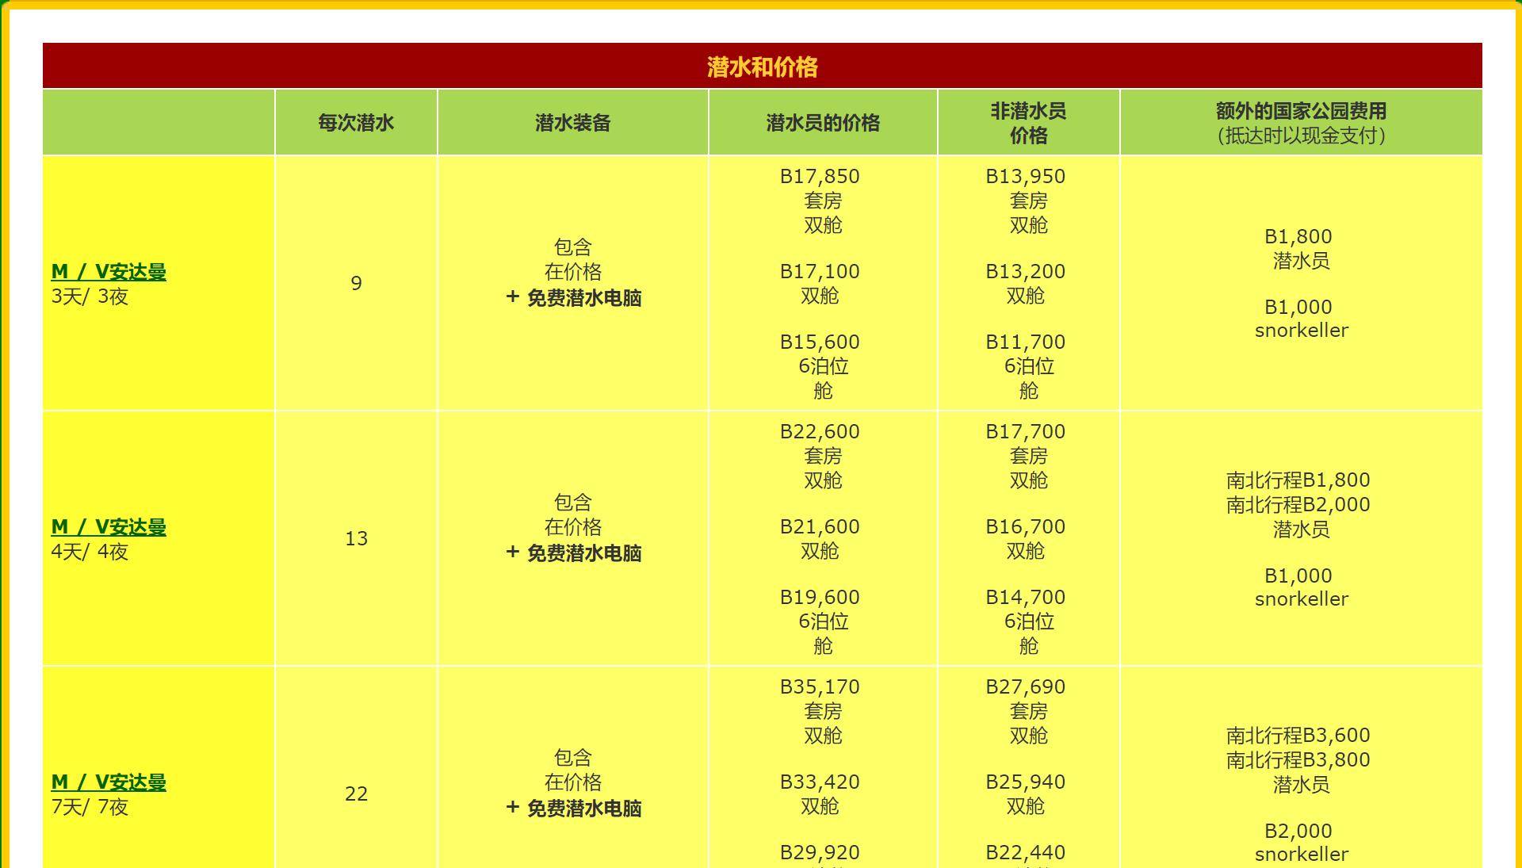This screenshot has width=1522, height=868.
Task: Select the non-diver price B25,940
Action: [x=1025, y=782]
